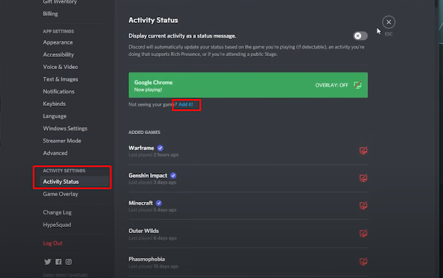Toggle overlay icon for Google Chrome
Viewport: 443px width, 278px height.
pos(358,86)
